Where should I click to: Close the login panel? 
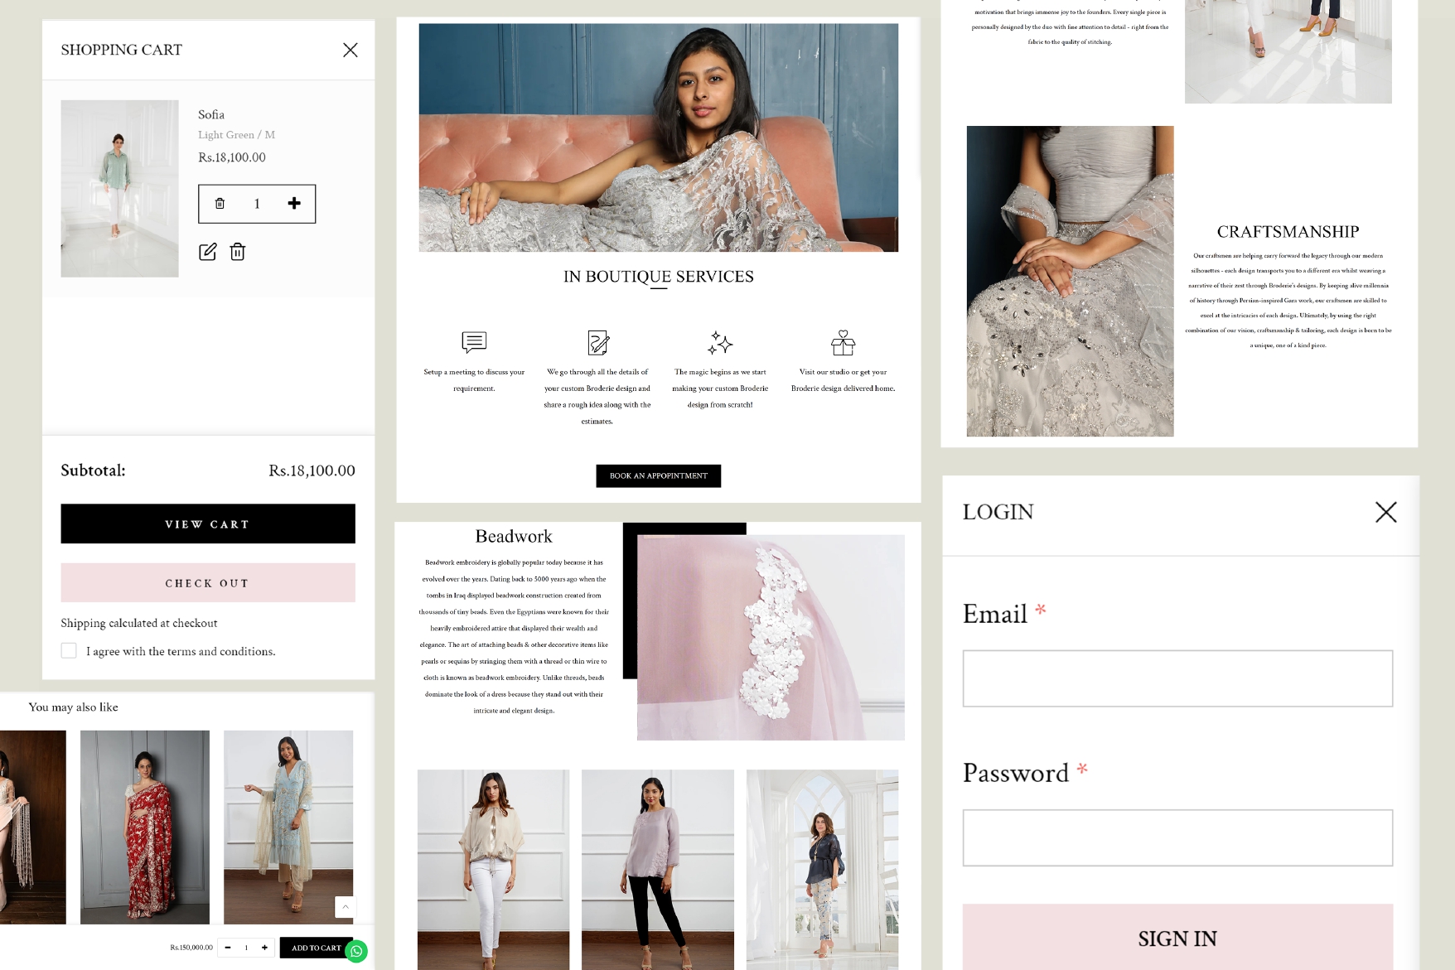[1385, 512]
